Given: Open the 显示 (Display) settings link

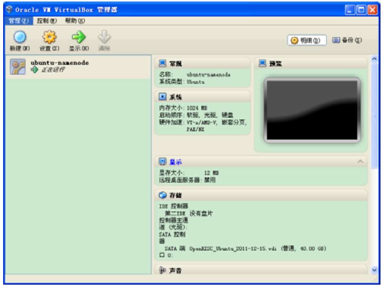Looking at the screenshot, I should (x=175, y=162).
